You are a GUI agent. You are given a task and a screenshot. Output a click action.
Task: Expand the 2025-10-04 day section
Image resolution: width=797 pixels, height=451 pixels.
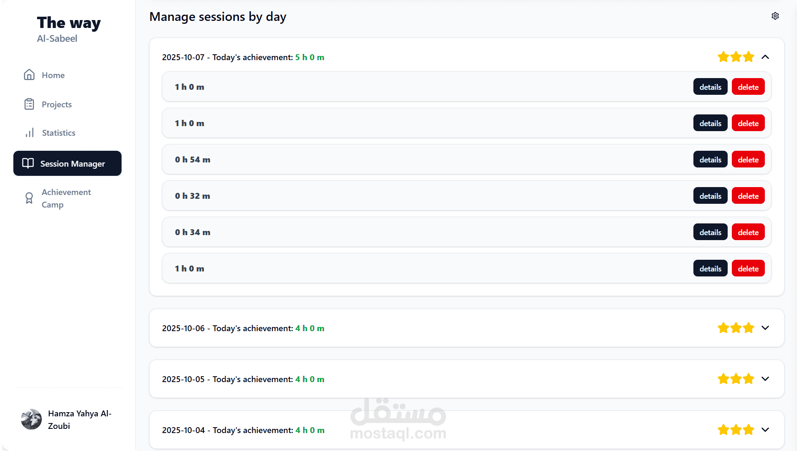pos(765,430)
